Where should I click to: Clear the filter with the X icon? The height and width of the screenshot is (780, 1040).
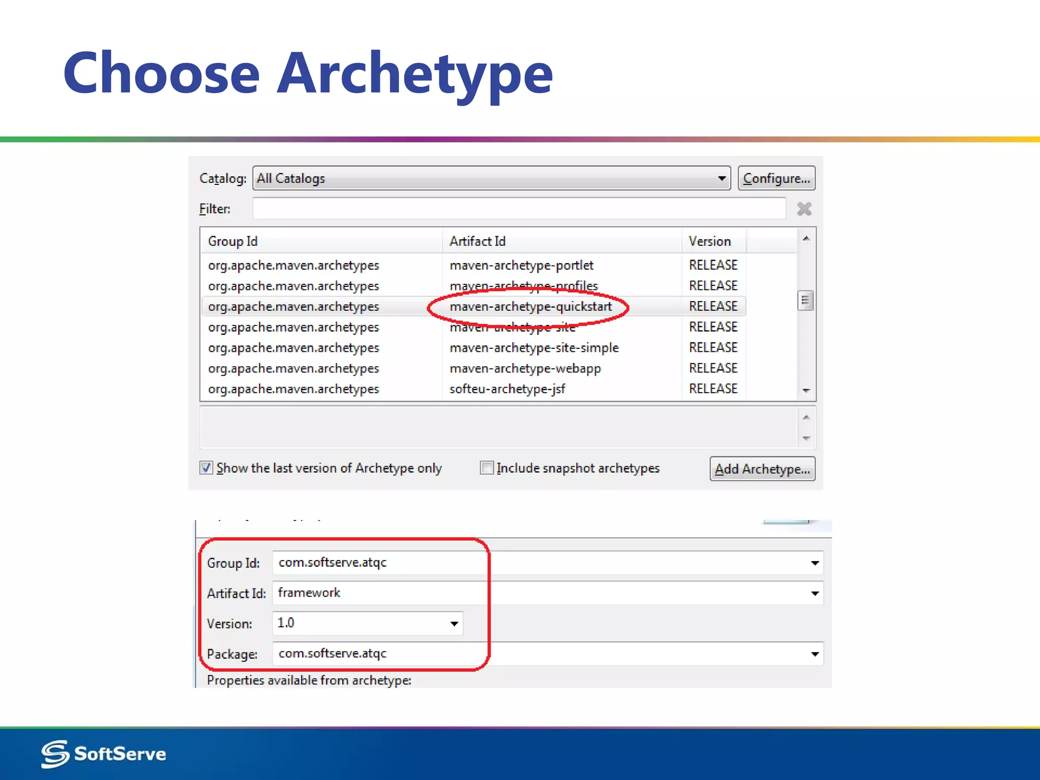tap(804, 209)
